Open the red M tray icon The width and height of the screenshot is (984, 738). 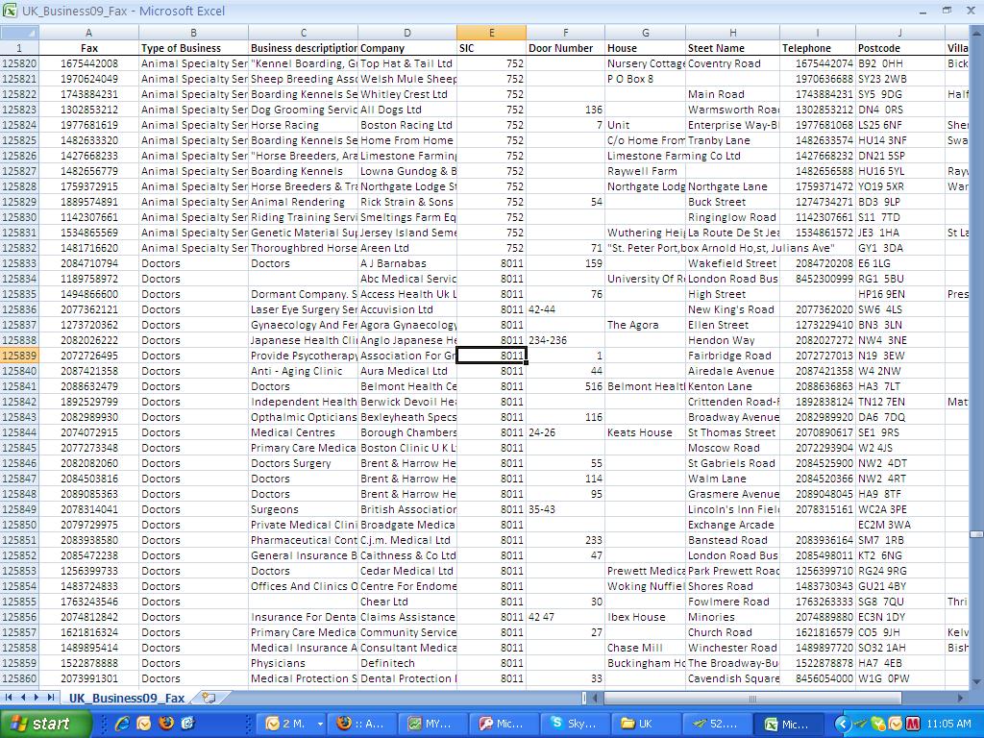pos(912,724)
